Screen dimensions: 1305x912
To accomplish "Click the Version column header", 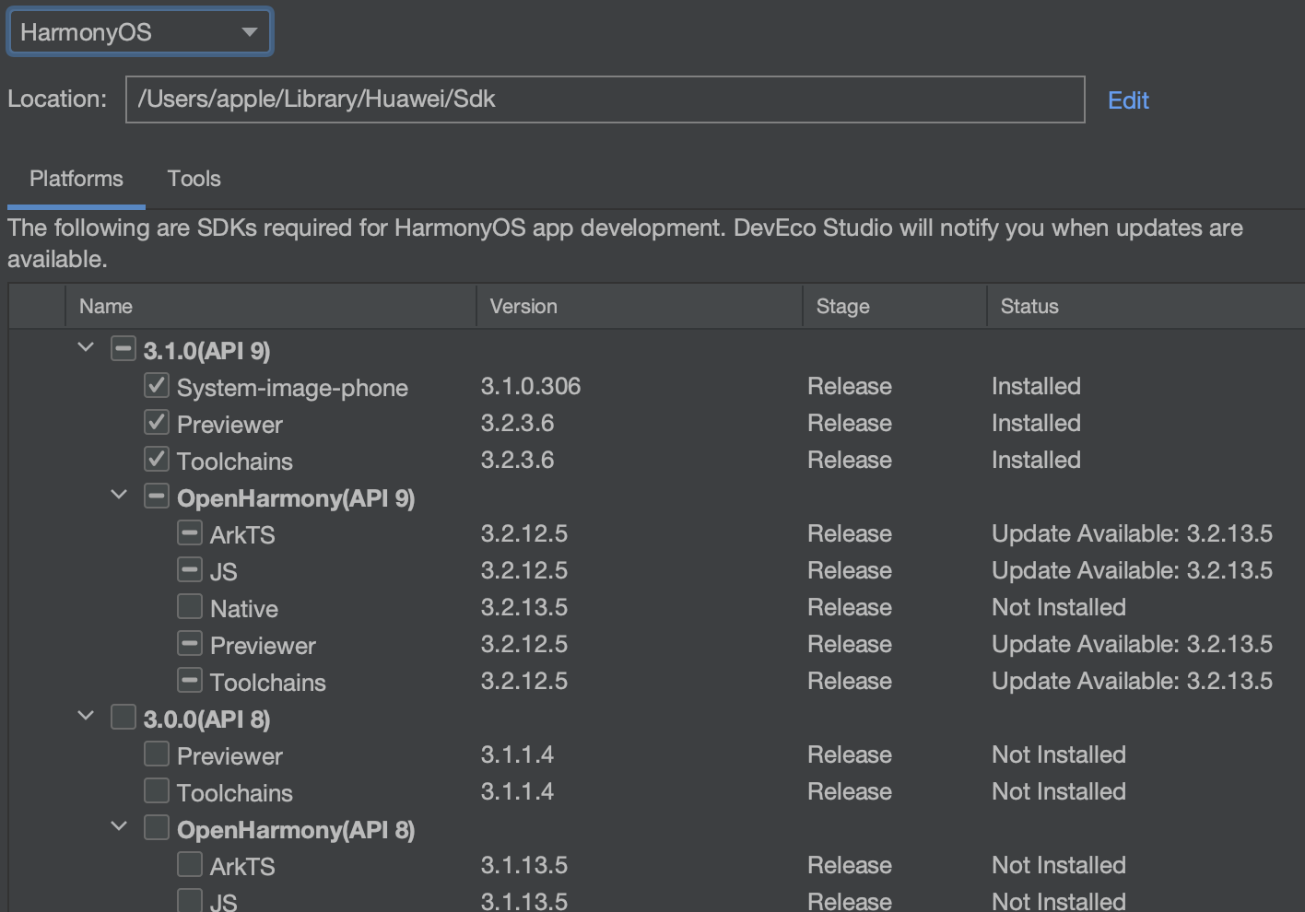I will click(x=640, y=307).
